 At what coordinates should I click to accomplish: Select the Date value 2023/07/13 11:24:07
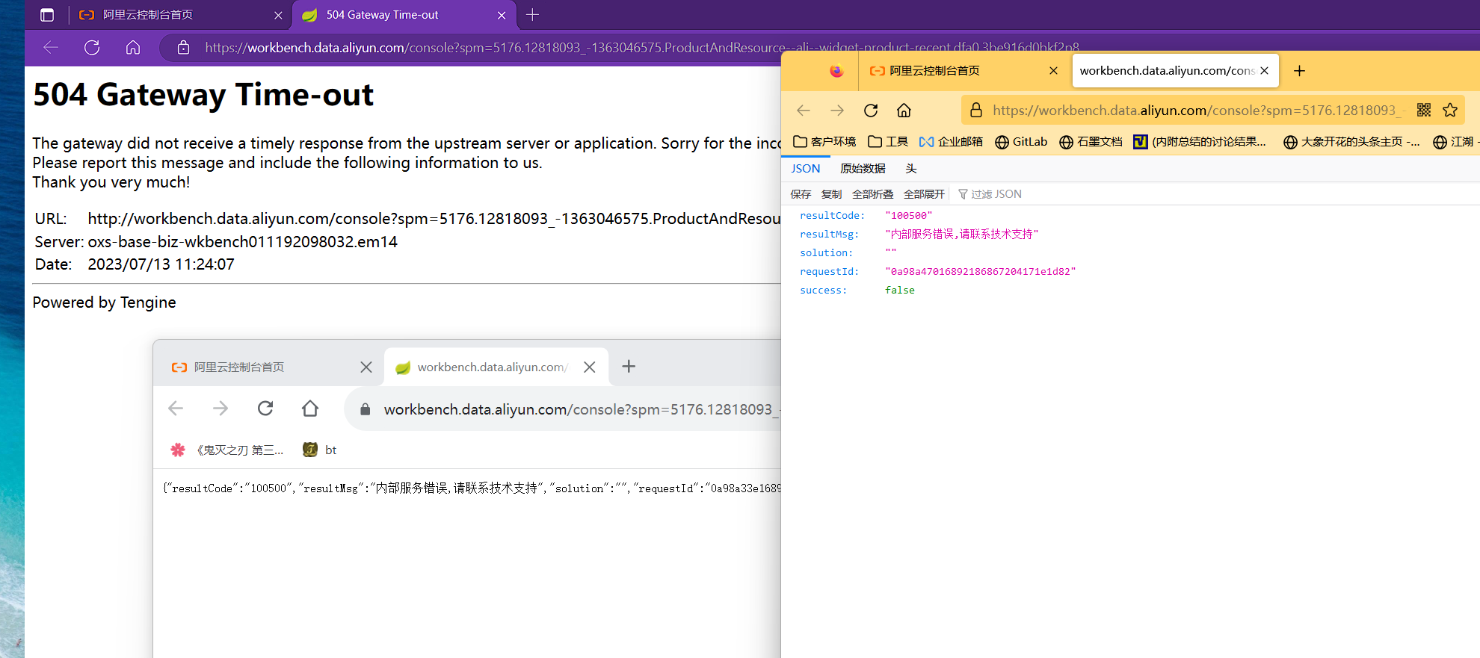tap(161, 264)
